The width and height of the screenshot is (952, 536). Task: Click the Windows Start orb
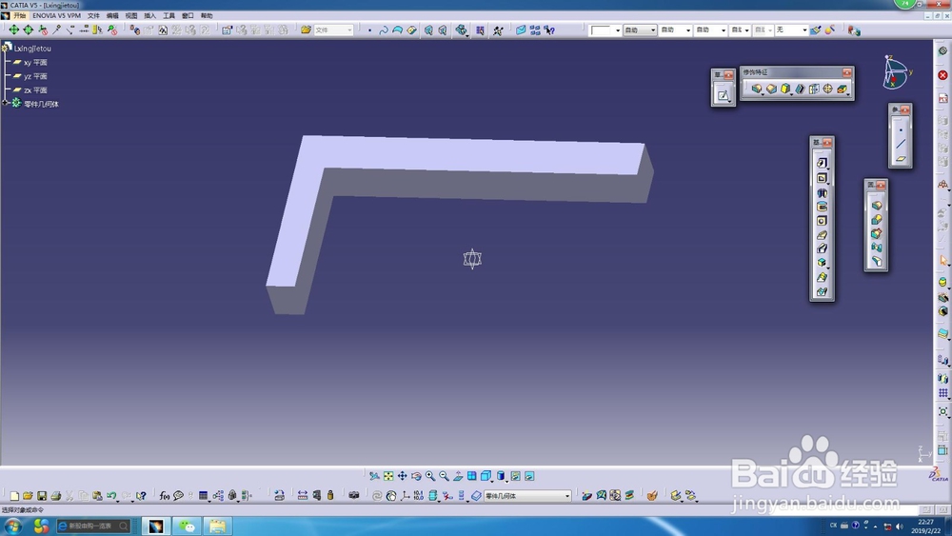tap(12, 526)
